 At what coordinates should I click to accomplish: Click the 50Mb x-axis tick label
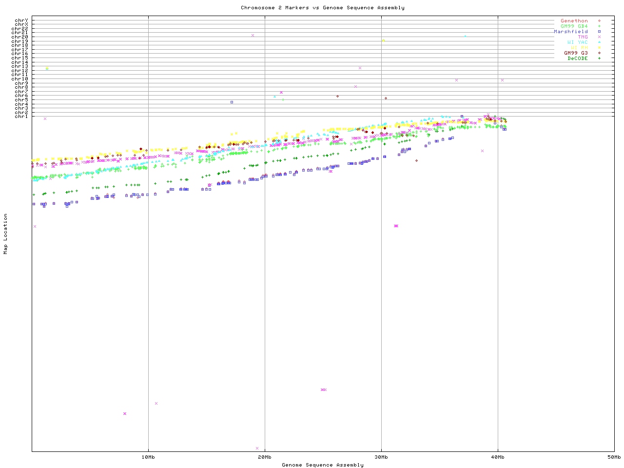click(x=614, y=457)
